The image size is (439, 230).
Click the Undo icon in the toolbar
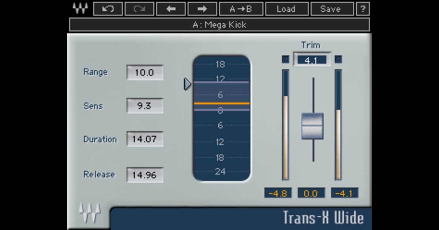click(x=108, y=9)
